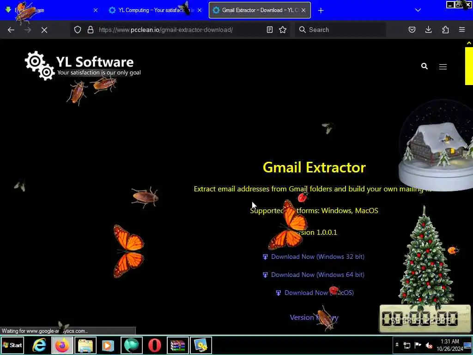Click the address bar URL
Image resolution: width=473 pixels, height=355 pixels.
pyautogui.click(x=166, y=30)
